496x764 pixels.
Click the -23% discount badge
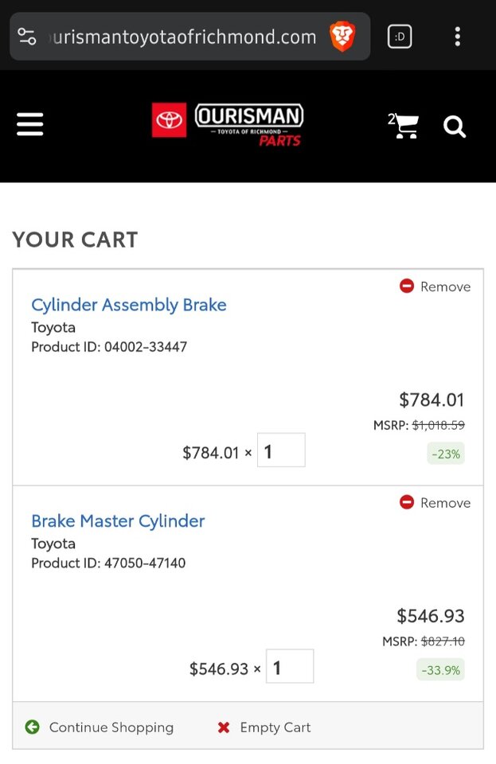pos(446,454)
